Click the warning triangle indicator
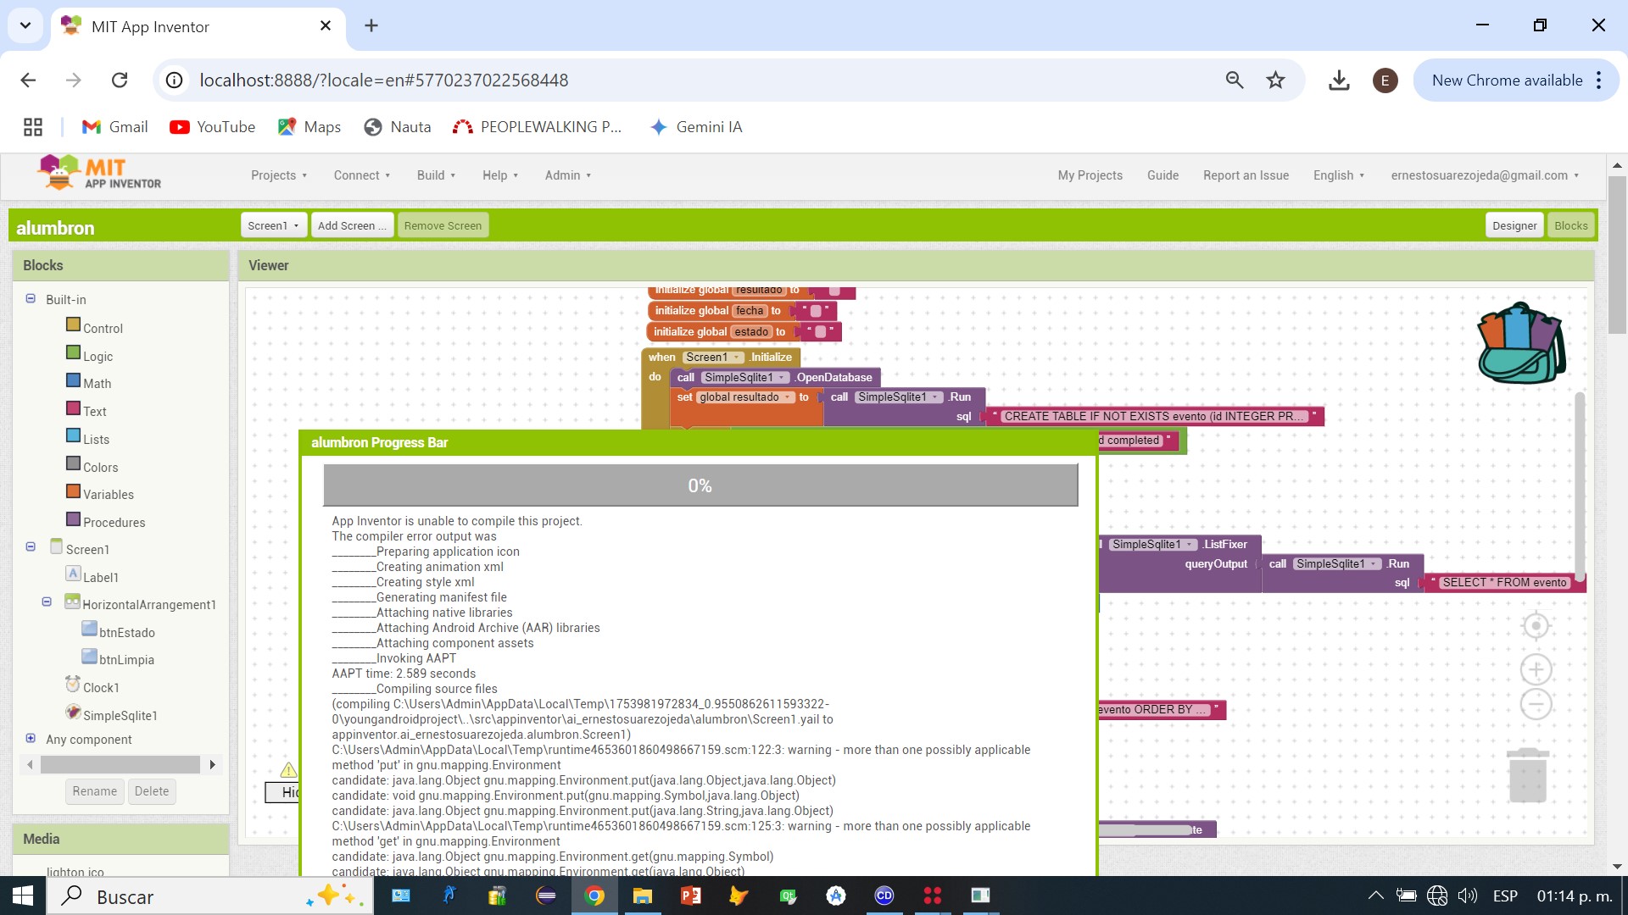The height and width of the screenshot is (915, 1628). [x=288, y=769]
